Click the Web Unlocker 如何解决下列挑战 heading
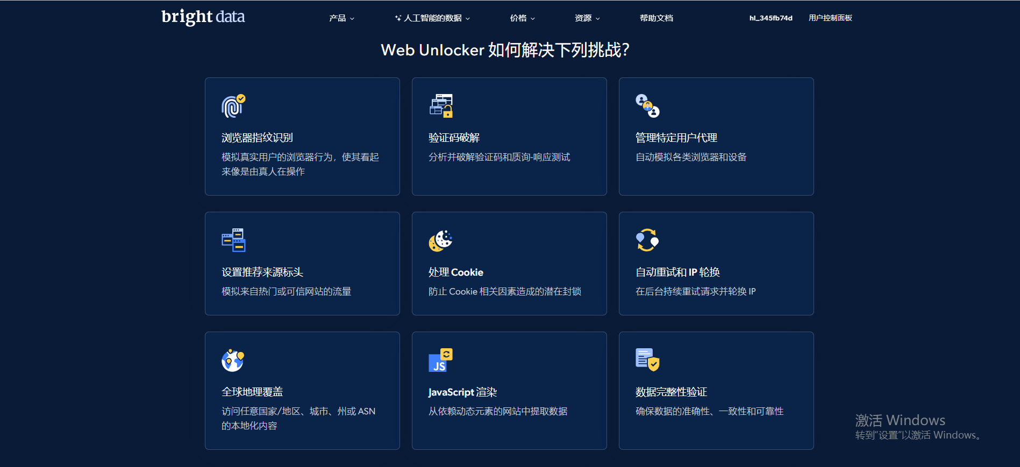This screenshot has height=467, width=1020. point(505,50)
